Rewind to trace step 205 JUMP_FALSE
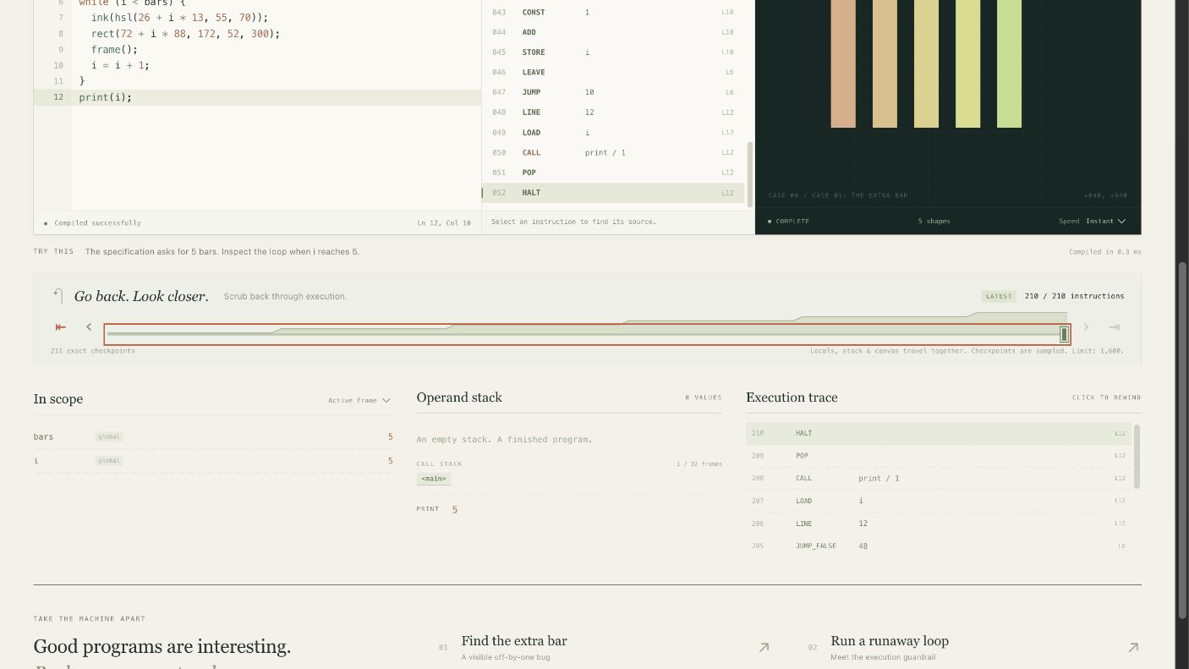Viewport: 1189px width, 669px height. [939, 546]
